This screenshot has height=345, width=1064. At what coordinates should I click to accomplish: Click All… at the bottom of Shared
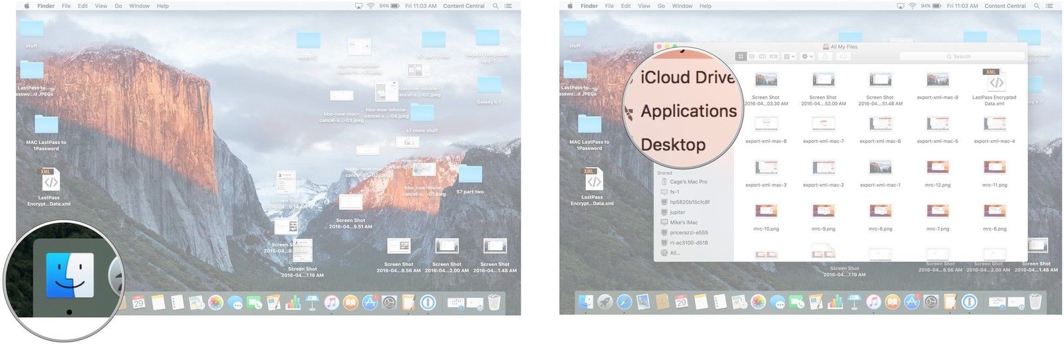tap(674, 253)
